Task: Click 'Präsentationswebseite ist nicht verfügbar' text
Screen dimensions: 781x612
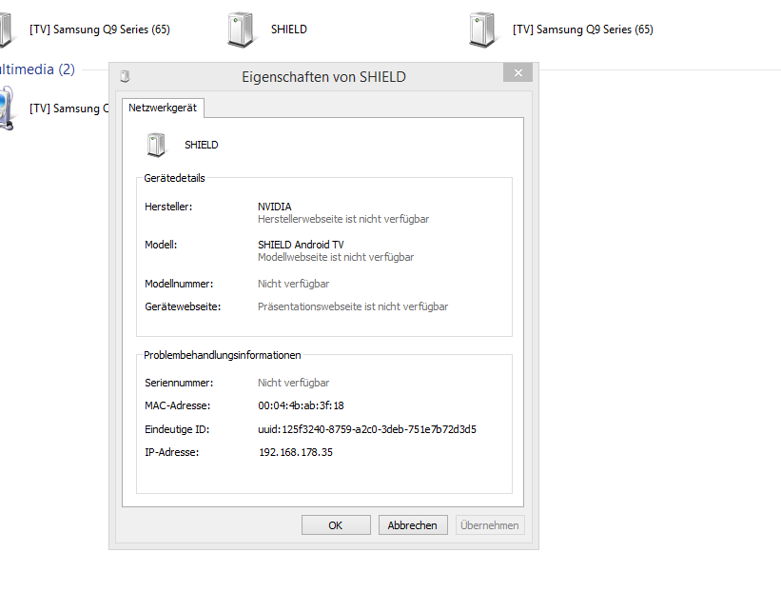Action: 353,306
